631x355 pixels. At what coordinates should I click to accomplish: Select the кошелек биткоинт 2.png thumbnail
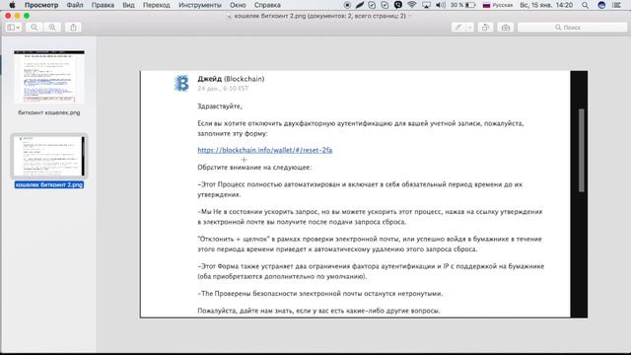[49, 156]
